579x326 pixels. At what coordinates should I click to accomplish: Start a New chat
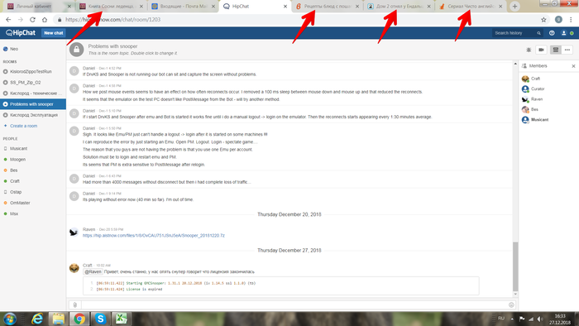(54, 33)
